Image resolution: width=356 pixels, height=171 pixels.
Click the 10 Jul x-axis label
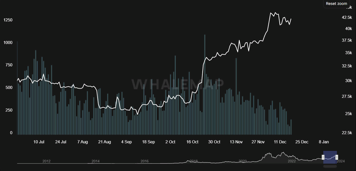(39, 142)
